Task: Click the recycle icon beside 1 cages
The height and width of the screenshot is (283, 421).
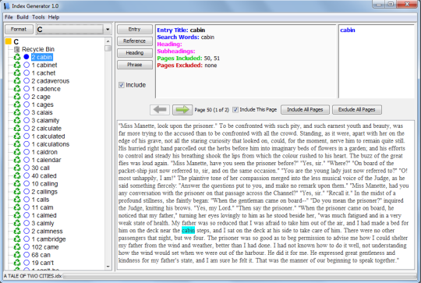Action: click(x=17, y=104)
